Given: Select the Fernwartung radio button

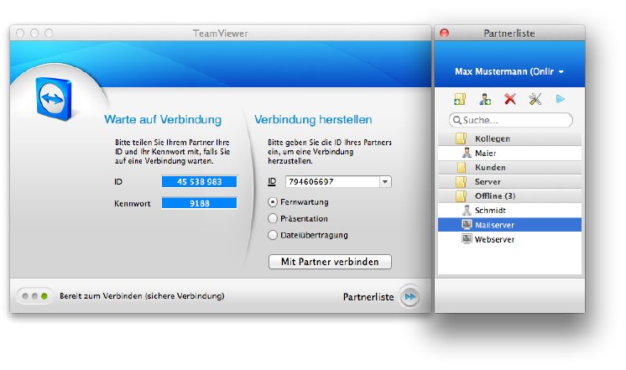Looking at the screenshot, I should point(272,202).
